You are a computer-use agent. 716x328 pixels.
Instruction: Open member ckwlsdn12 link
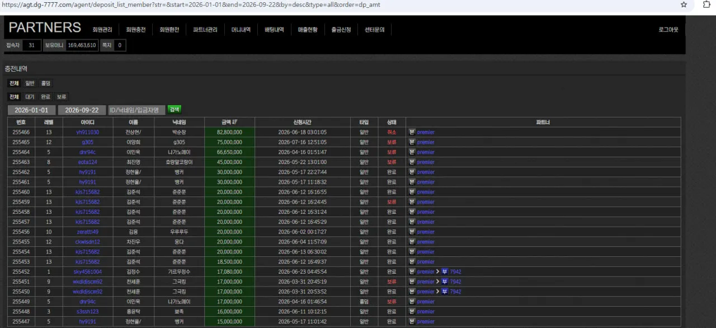88,242
